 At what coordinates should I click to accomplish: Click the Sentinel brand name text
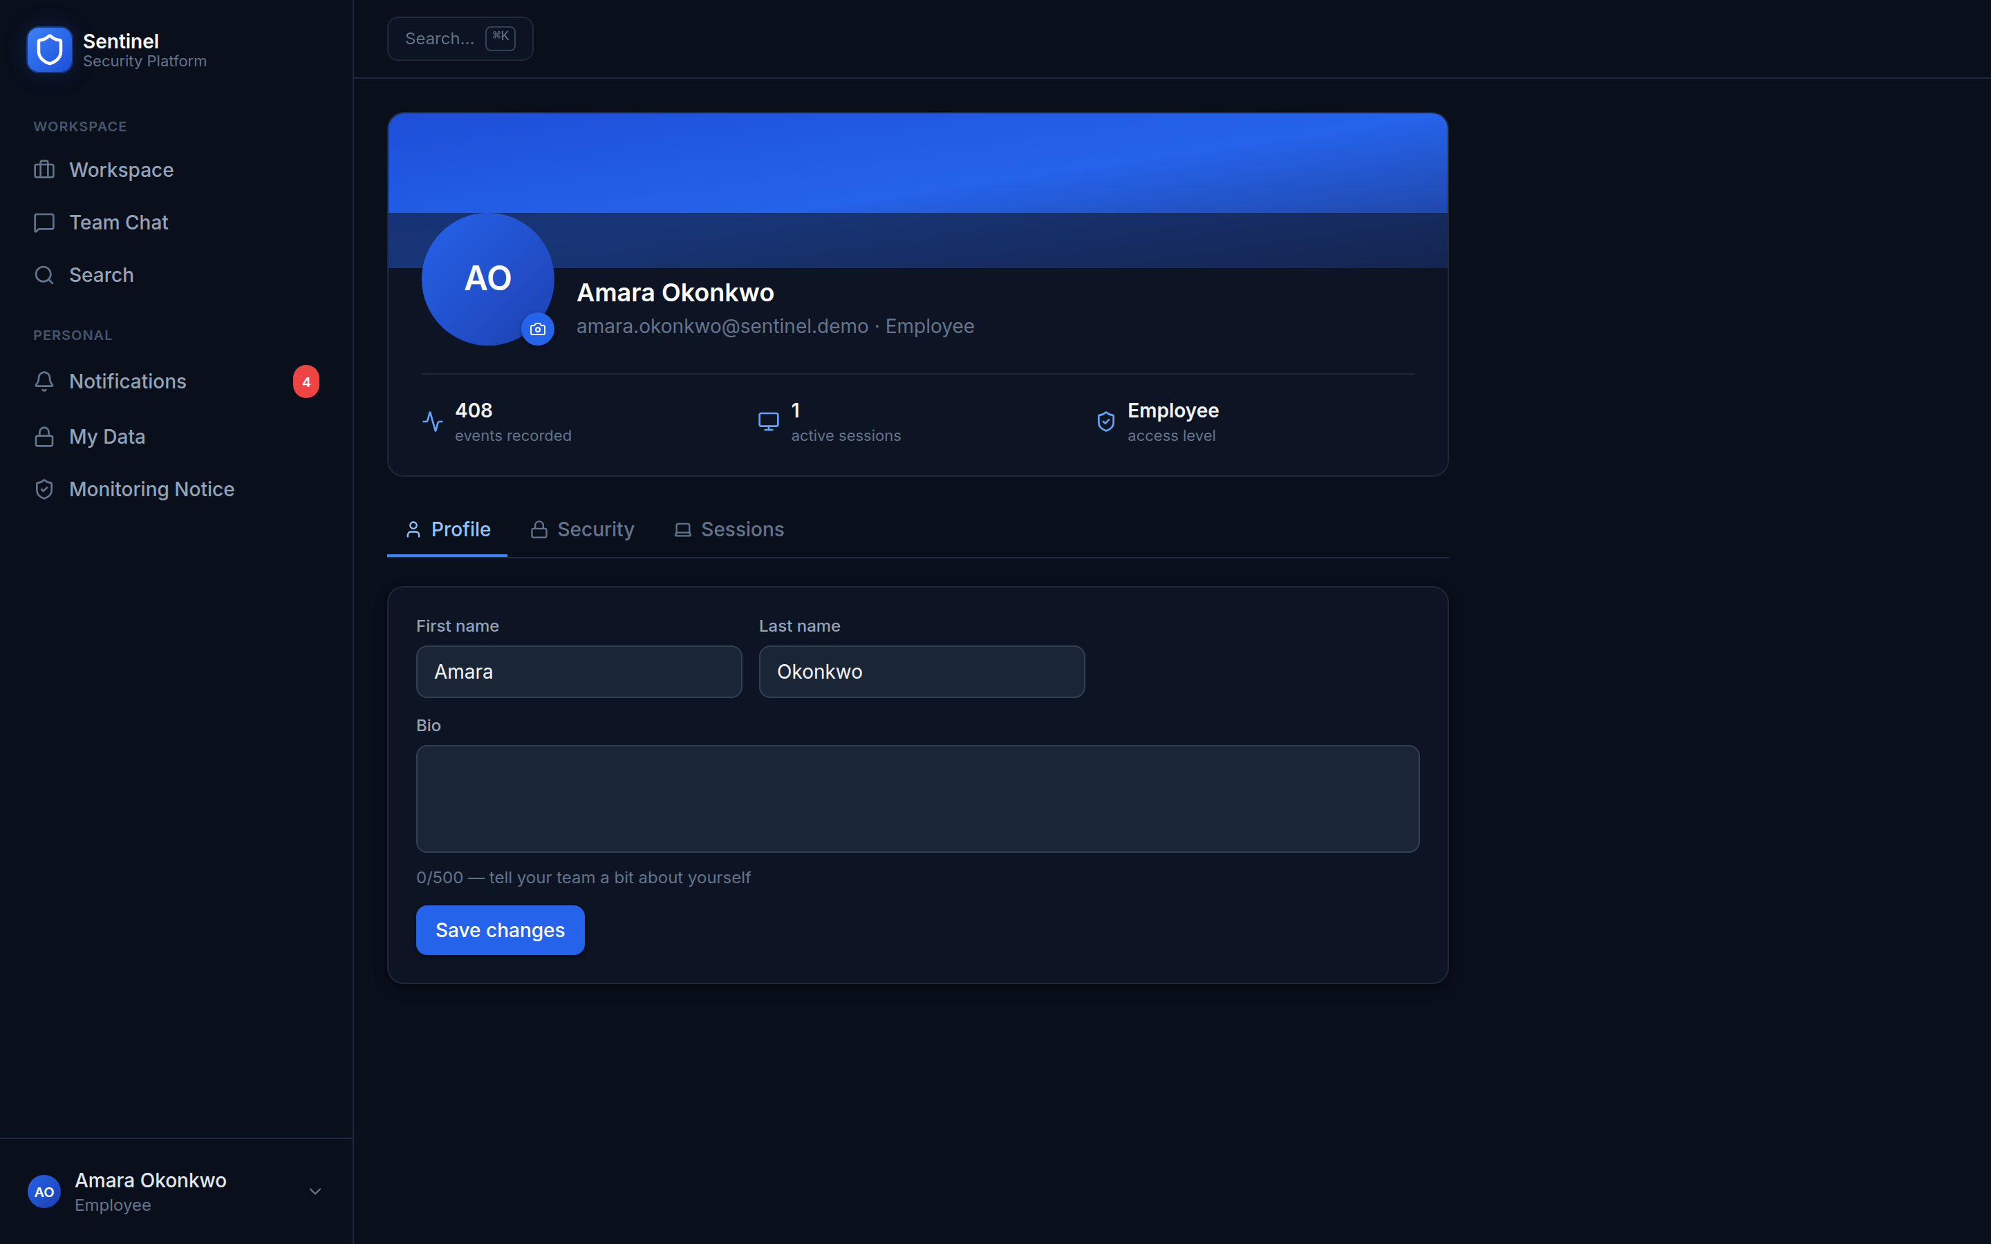(121, 41)
